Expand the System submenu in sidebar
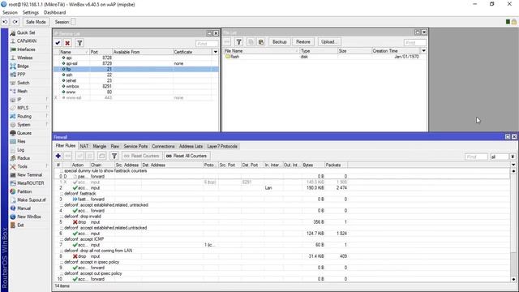Viewport: 519px width, 292px height. 24,125
